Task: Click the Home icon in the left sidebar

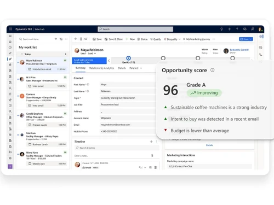Action: (x=10, y=42)
